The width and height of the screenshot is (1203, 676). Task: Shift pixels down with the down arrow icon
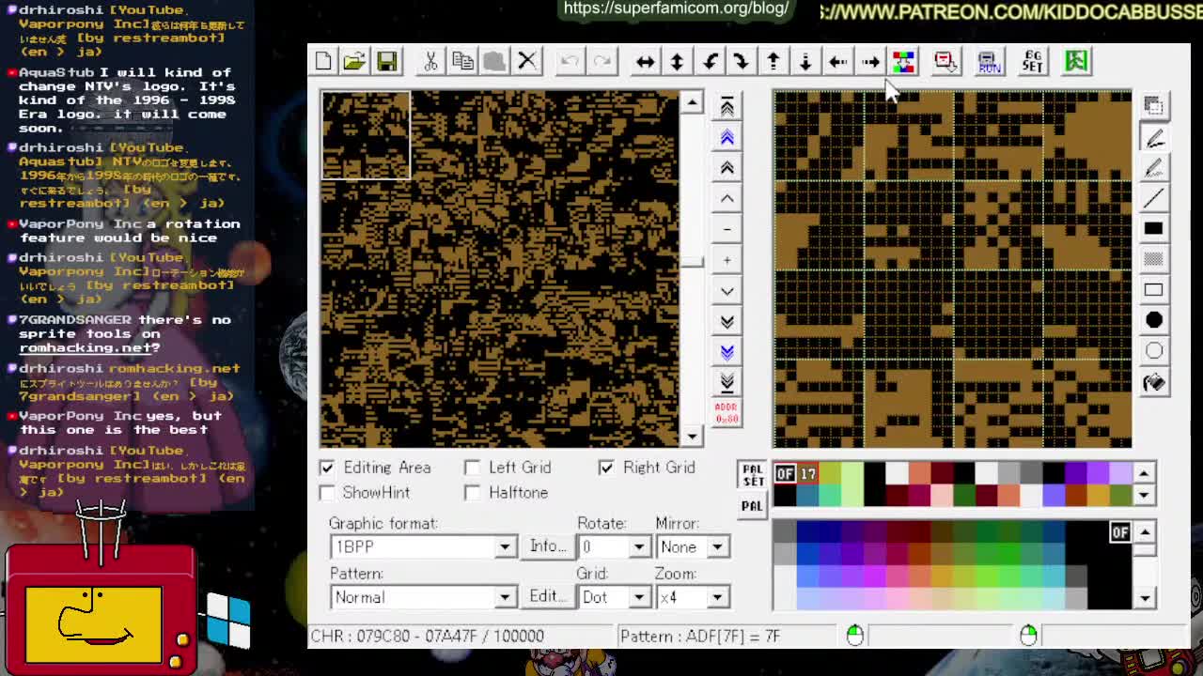(x=805, y=62)
